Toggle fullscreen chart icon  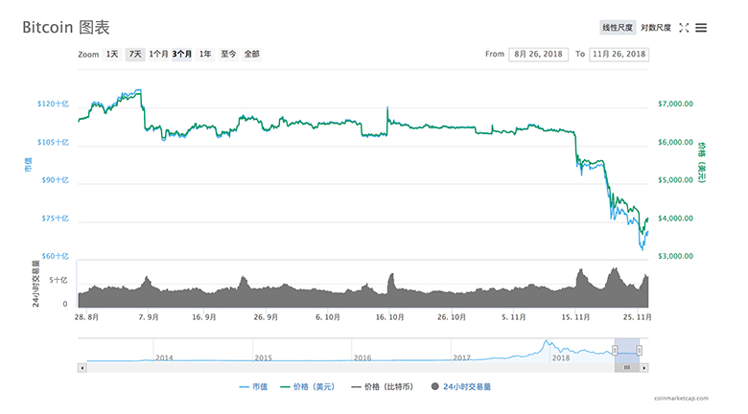click(x=684, y=28)
